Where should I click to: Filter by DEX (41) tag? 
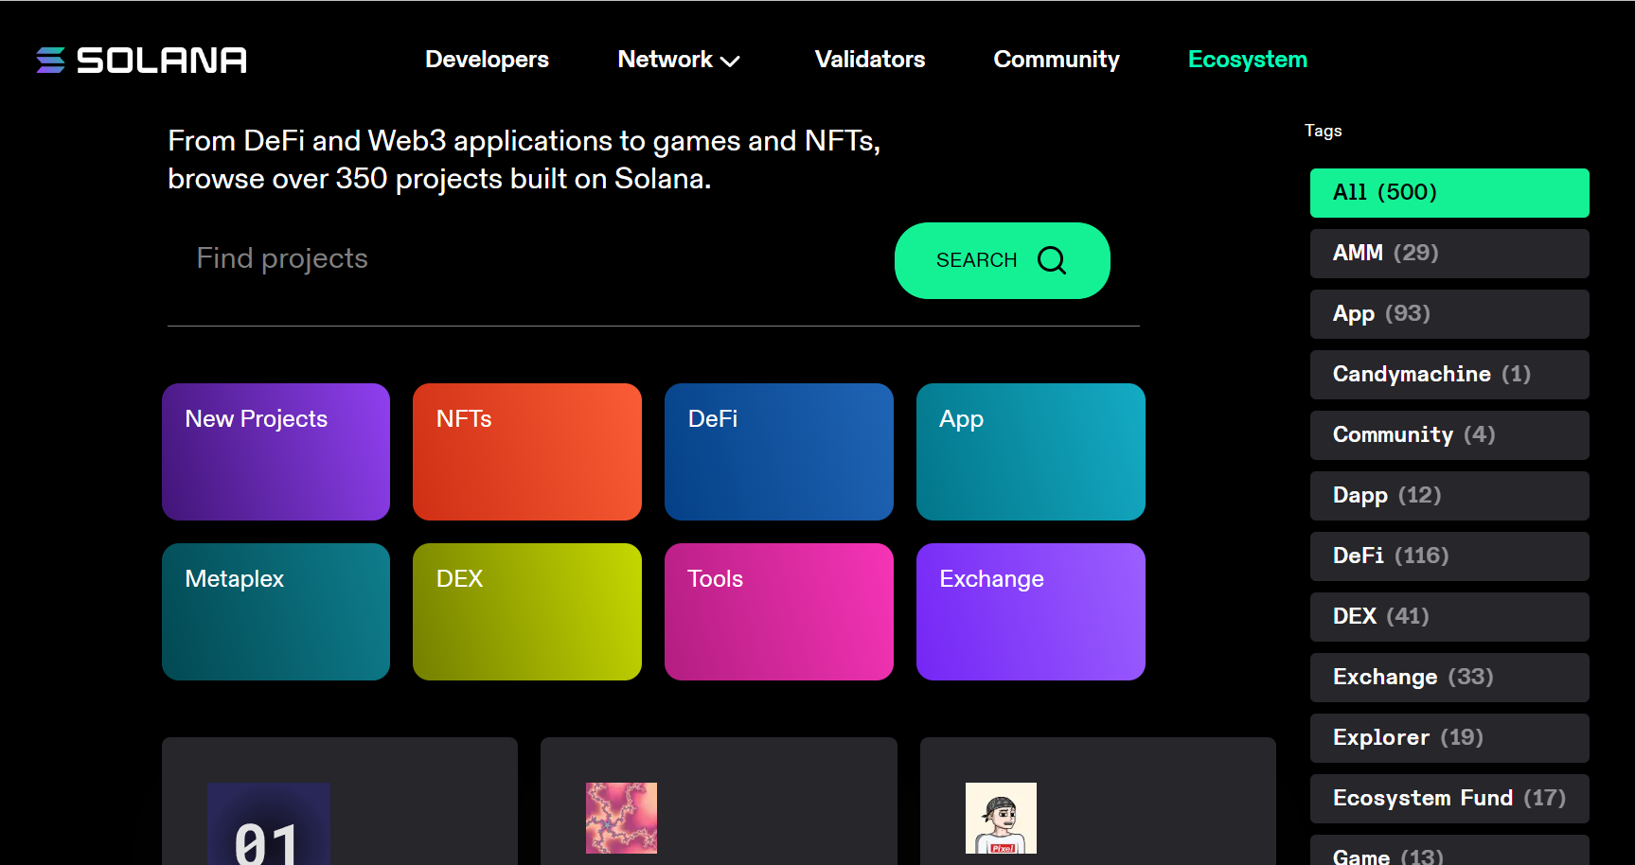(x=1449, y=617)
